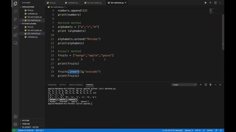
Task: Open the Extensions view
Action: pyautogui.click(x=15, y=35)
